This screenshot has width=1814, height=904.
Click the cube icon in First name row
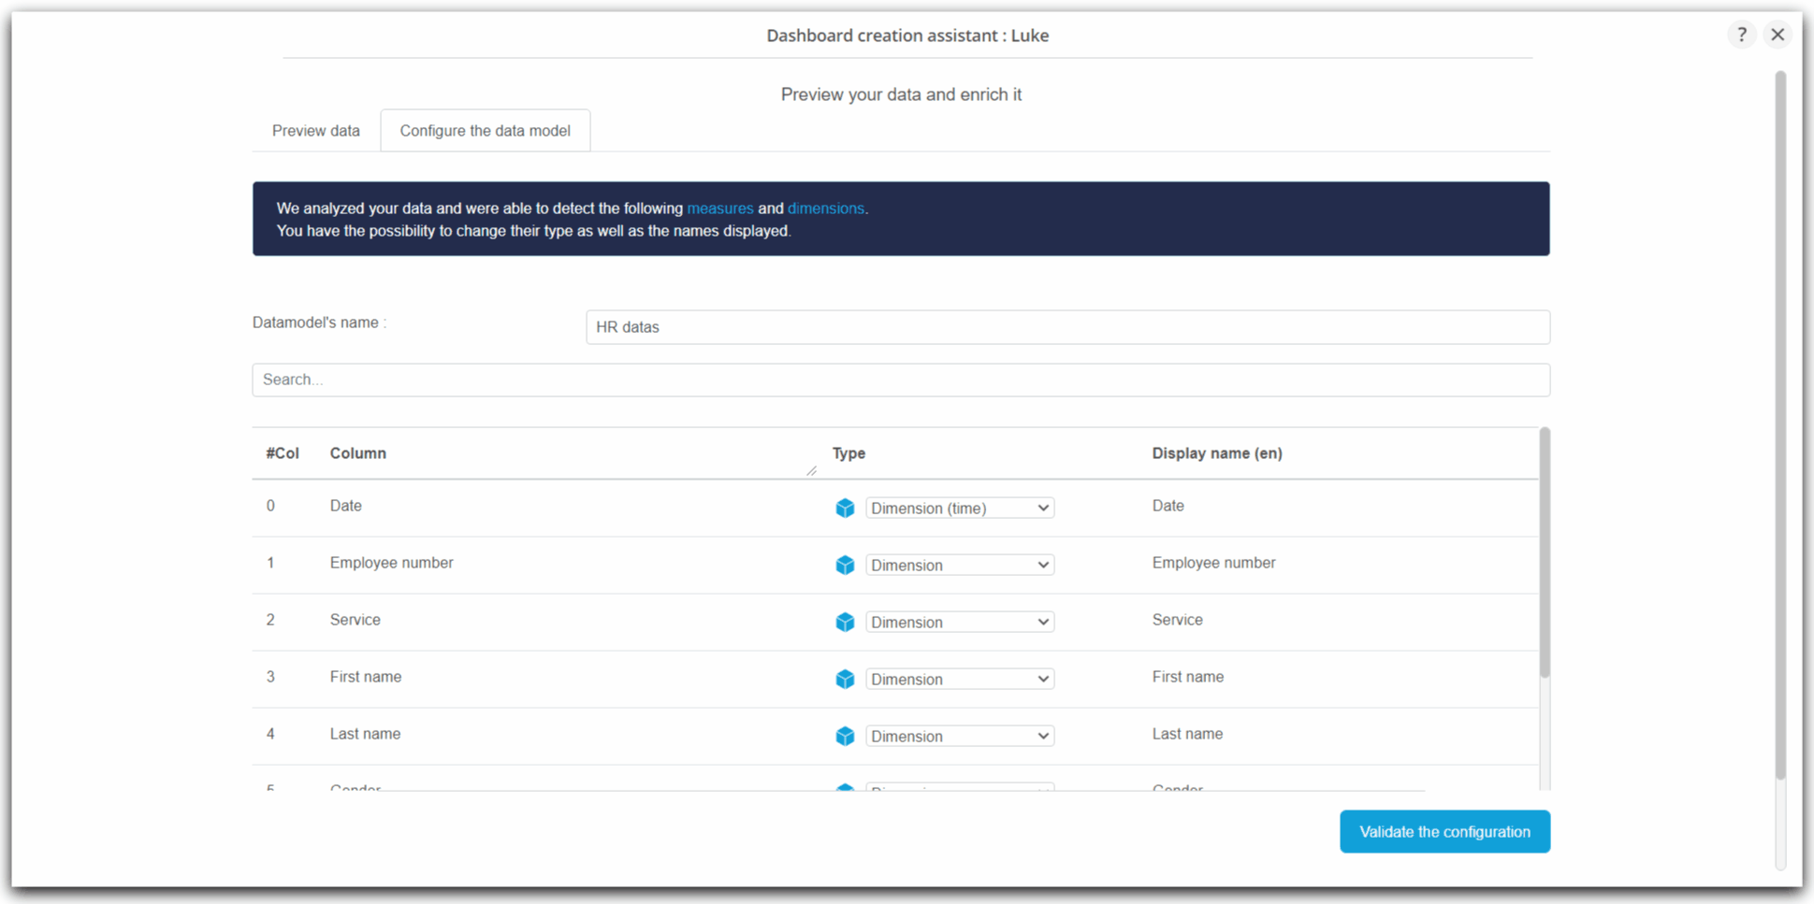click(x=845, y=679)
